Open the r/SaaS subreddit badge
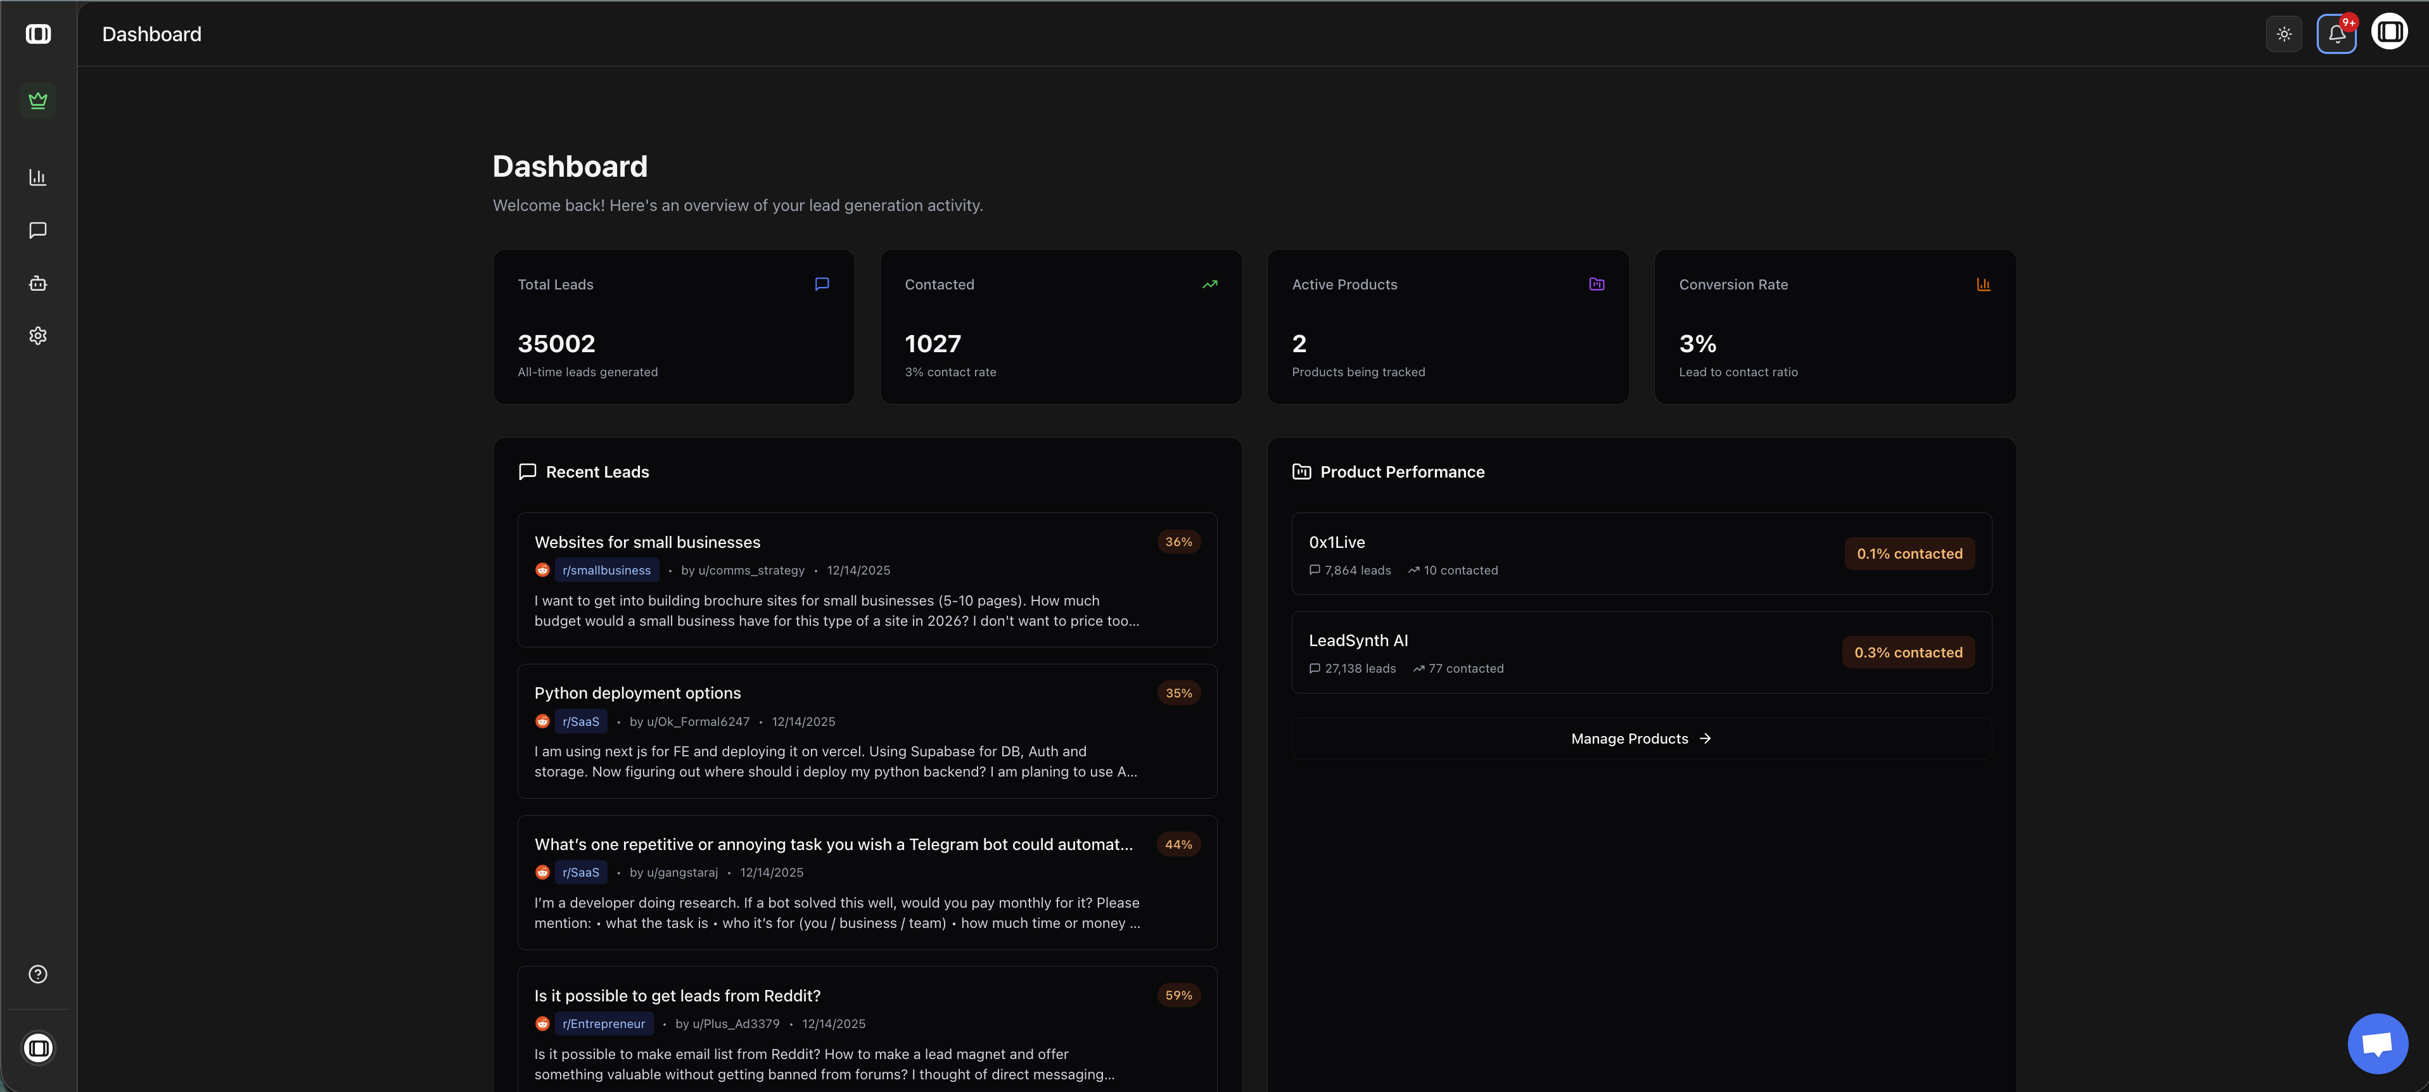The height and width of the screenshot is (1092, 2429). (581, 720)
